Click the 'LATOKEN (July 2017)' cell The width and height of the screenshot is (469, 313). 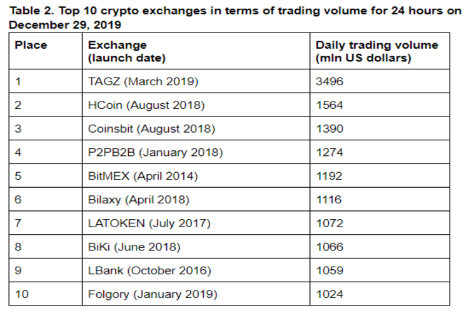[x=149, y=223]
